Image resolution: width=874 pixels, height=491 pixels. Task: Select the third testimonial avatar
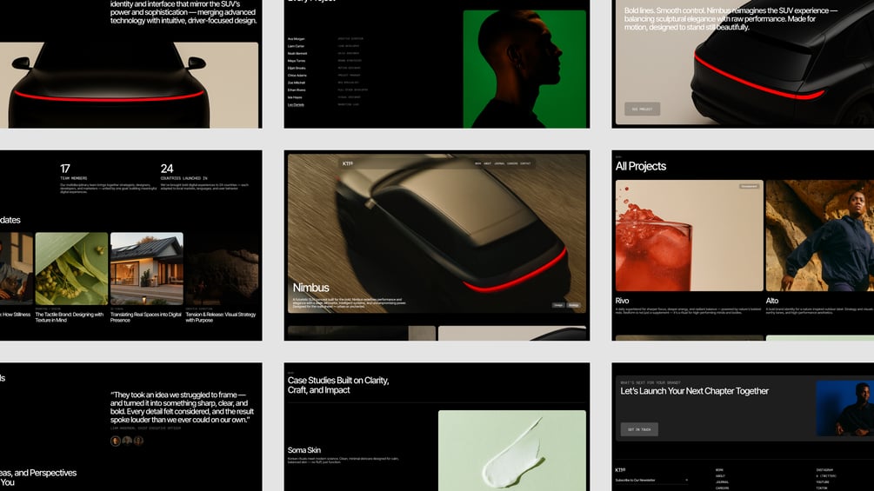point(138,441)
